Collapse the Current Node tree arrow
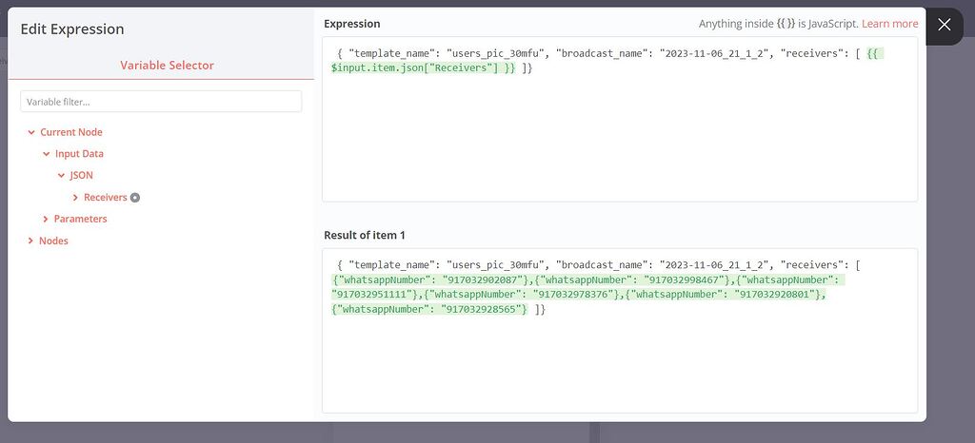The width and height of the screenshot is (975, 443). (x=31, y=133)
